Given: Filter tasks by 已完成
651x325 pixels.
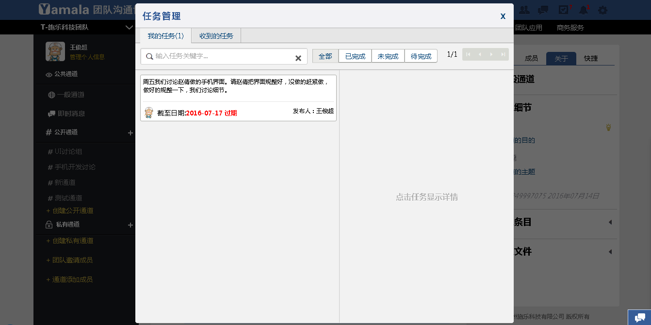Looking at the screenshot, I should (x=355, y=56).
